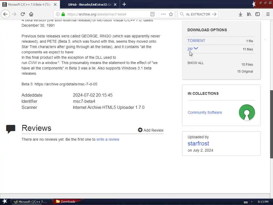The image size is (273, 205).
Task: Open the Community Software collection link
Action: [205, 112]
